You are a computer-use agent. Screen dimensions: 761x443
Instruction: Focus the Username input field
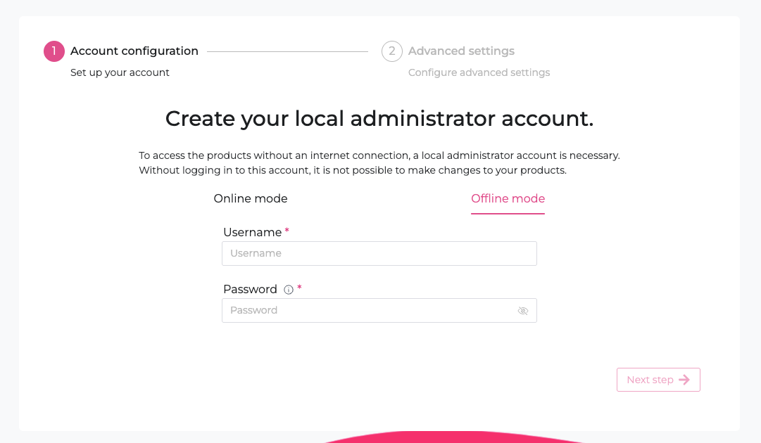click(379, 253)
